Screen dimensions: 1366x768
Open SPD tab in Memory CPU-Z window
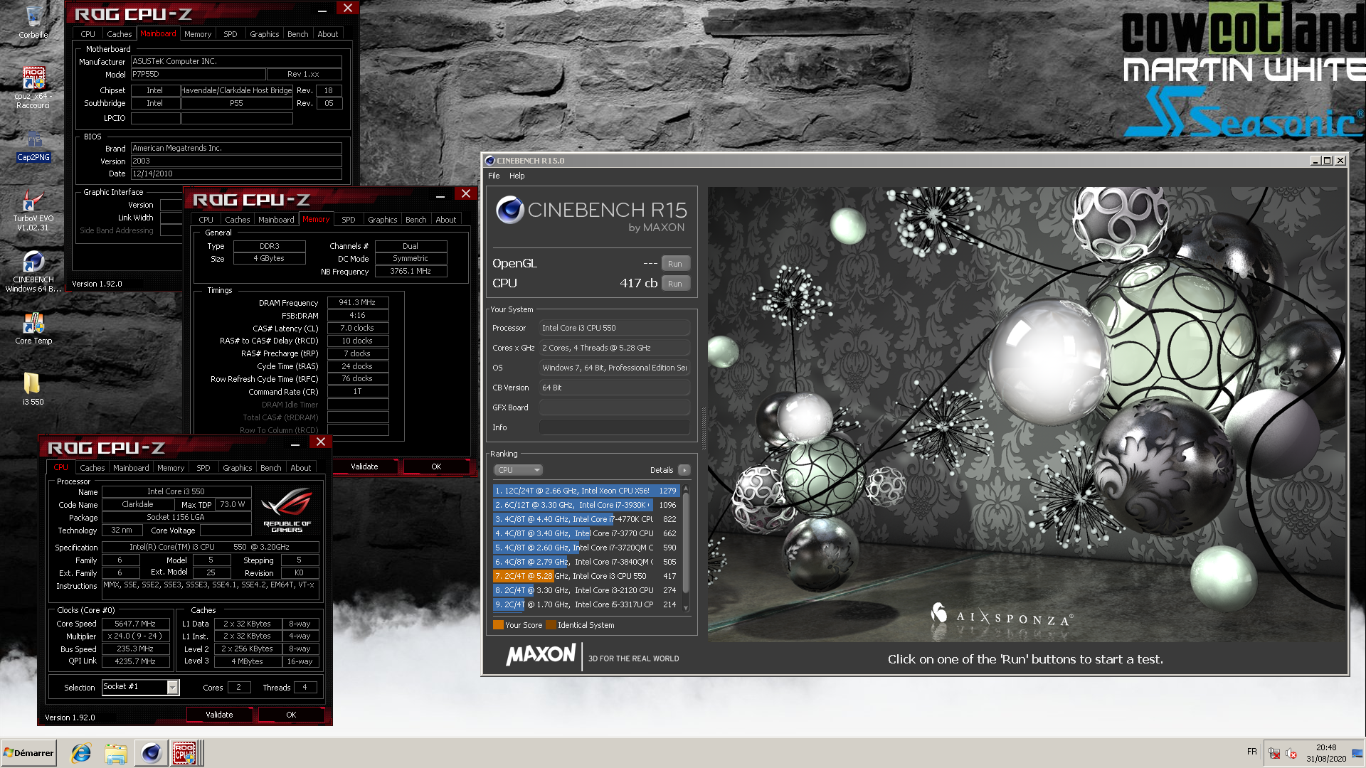click(349, 220)
